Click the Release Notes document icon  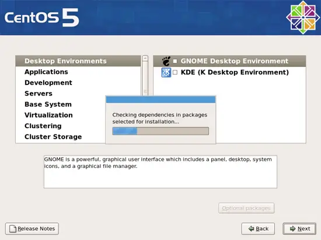13,228
